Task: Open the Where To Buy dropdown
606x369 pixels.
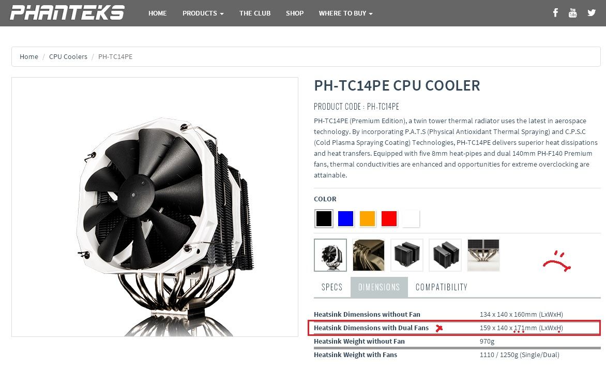Action: coord(345,13)
